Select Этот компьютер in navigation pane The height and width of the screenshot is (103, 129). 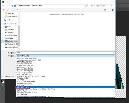coord(11,24)
